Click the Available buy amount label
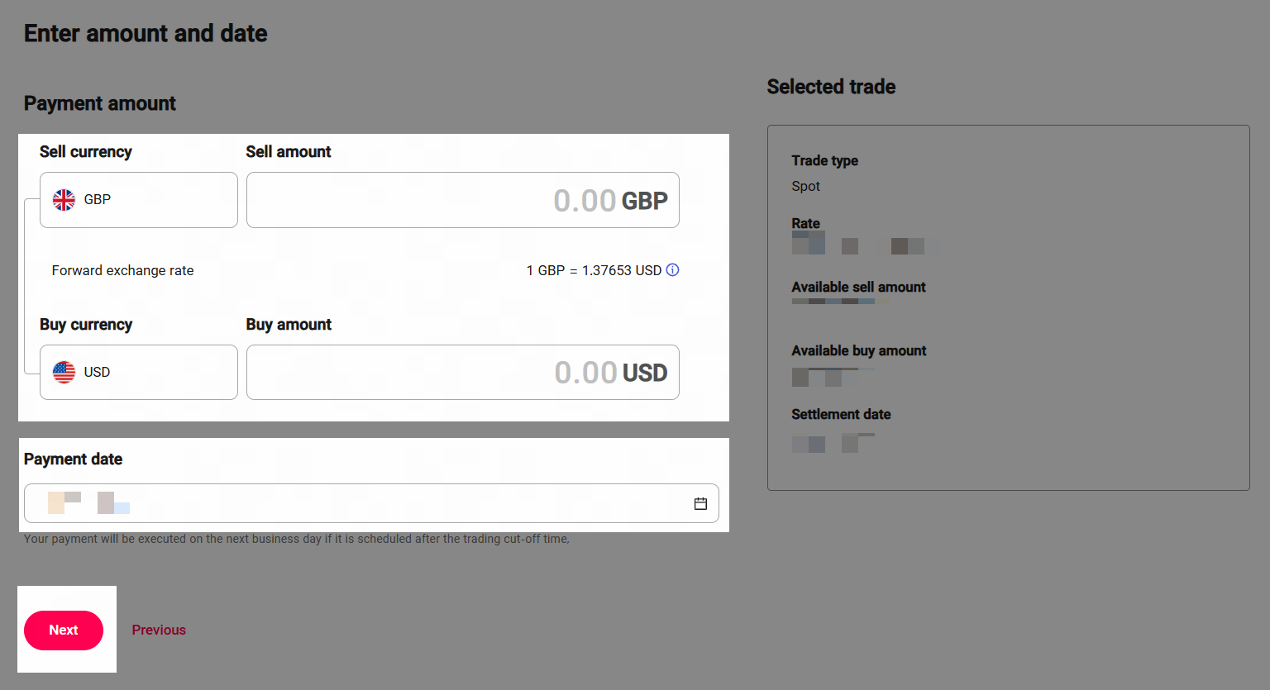This screenshot has width=1270, height=690. point(858,350)
